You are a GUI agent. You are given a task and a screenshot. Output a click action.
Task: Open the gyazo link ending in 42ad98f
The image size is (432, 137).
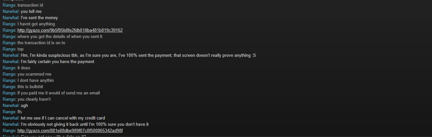(70, 131)
